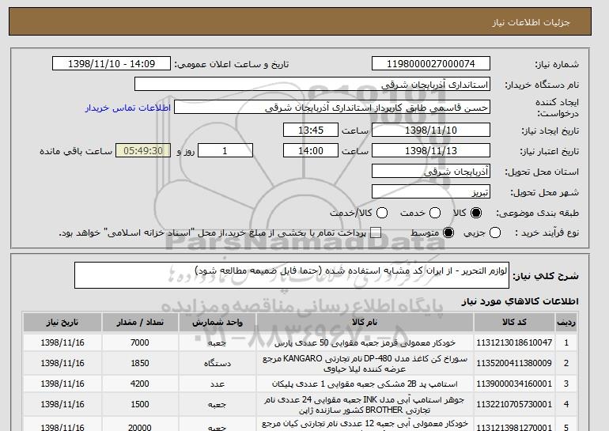Click quantity 7000 in row 1
This screenshot has height=431, width=609.
140,342
